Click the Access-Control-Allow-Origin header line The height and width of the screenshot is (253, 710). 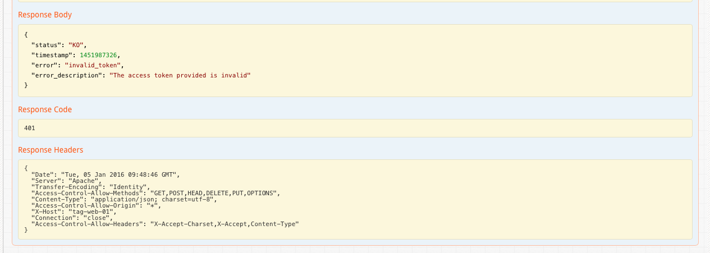pyautogui.click(x=95, y=205)
